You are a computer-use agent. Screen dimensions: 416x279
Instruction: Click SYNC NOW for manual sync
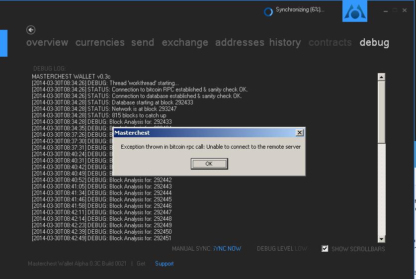[227, 249]
